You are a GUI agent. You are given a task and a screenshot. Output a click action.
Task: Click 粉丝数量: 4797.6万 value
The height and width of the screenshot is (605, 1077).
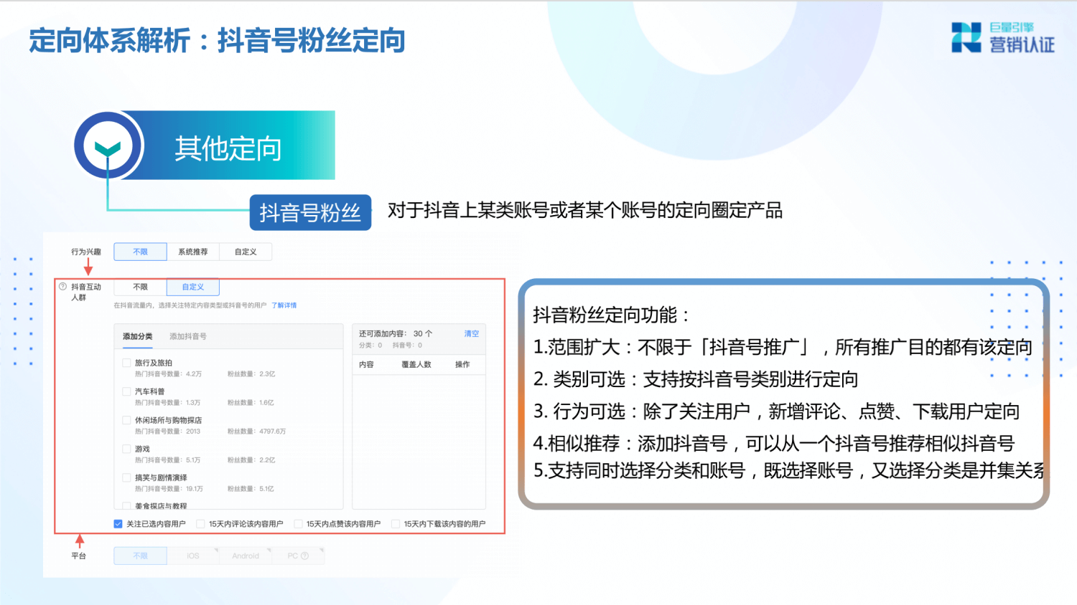click(x=256, y=432)
